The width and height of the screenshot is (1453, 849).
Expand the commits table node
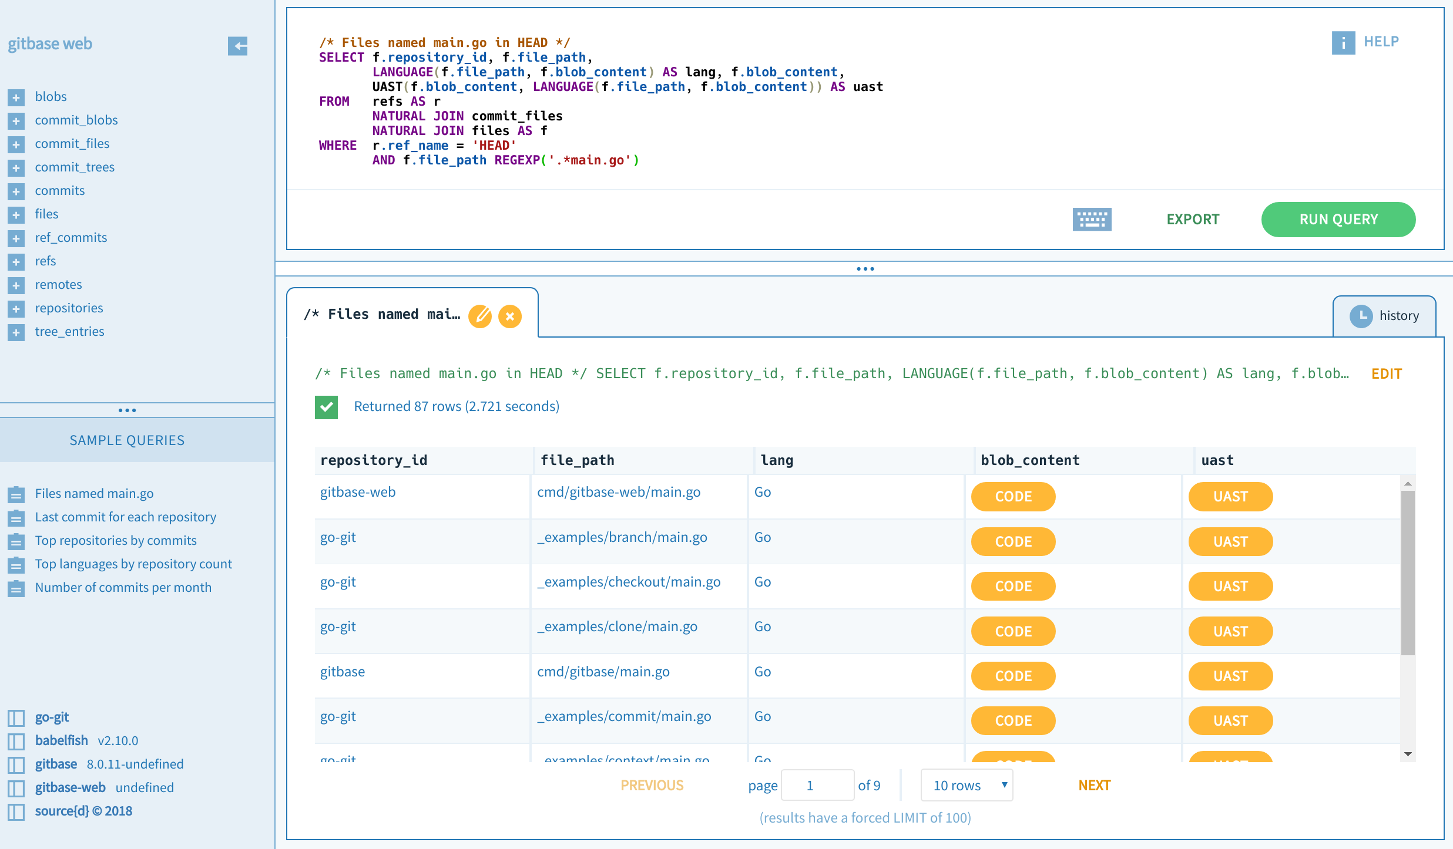pyautogui.click(x=16, y=191)
